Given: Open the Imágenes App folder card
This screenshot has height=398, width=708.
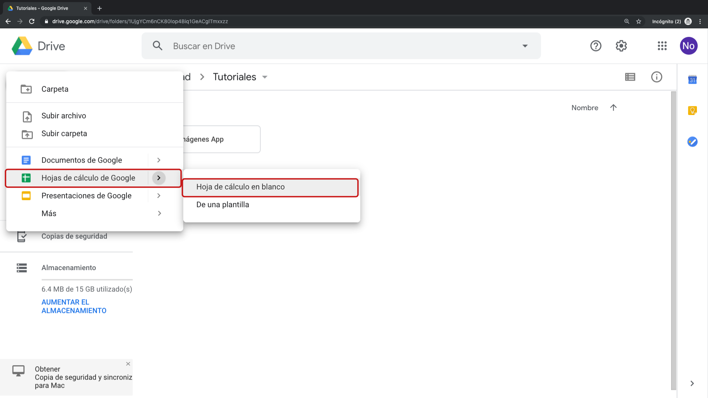Looking at the screenshot, I should coord(222,139).
